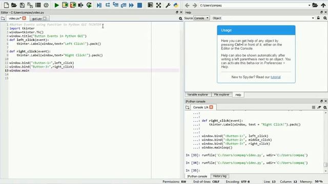Image resolution: width=328 pixels, height=184 pixels.
Task: Save the current file
Action: pos(22,5)
